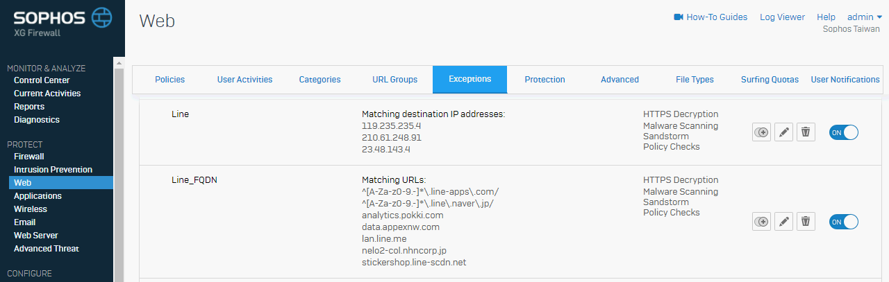
Task: Open the How-To Guides link
Action: click(717, 17)
